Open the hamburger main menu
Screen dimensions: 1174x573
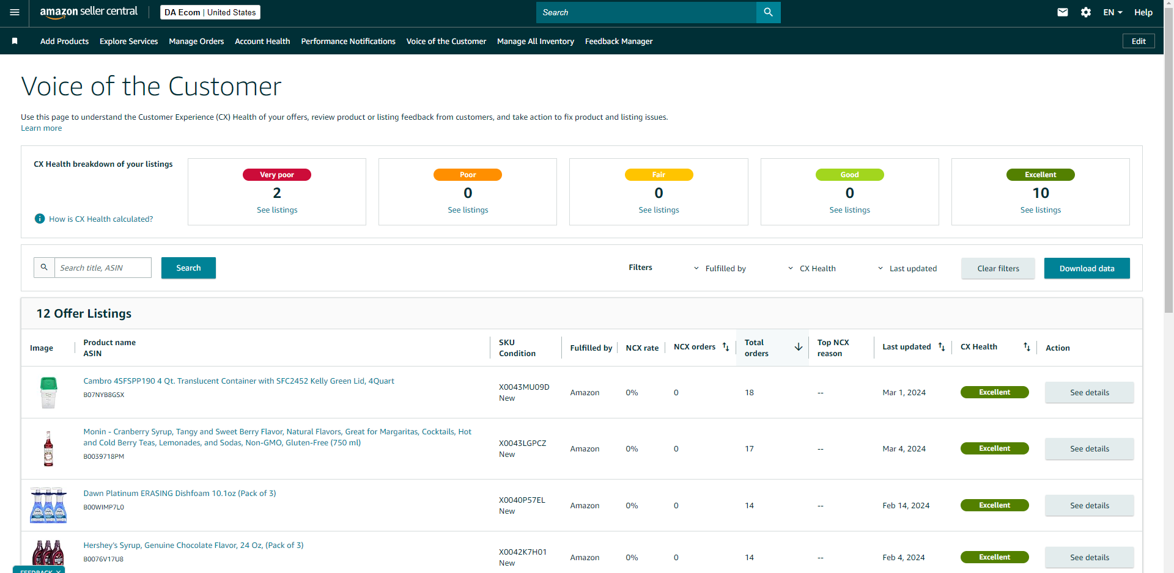(x=15, y=12)
